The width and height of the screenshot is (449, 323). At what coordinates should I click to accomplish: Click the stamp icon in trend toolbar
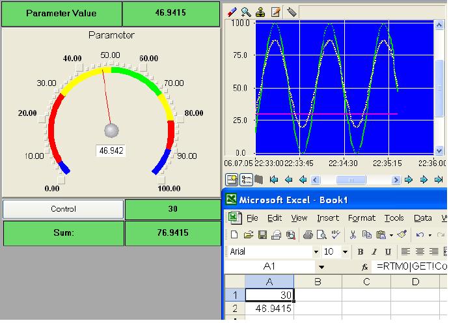(x=260, y=12)
